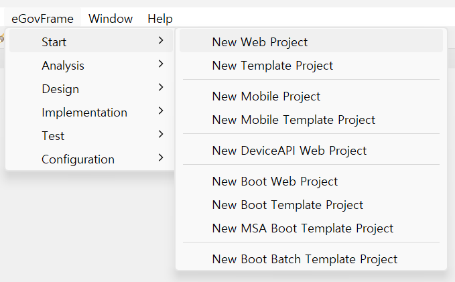Choose New Web Project
The height and width of the screenshot is (282, 455).
260,42
